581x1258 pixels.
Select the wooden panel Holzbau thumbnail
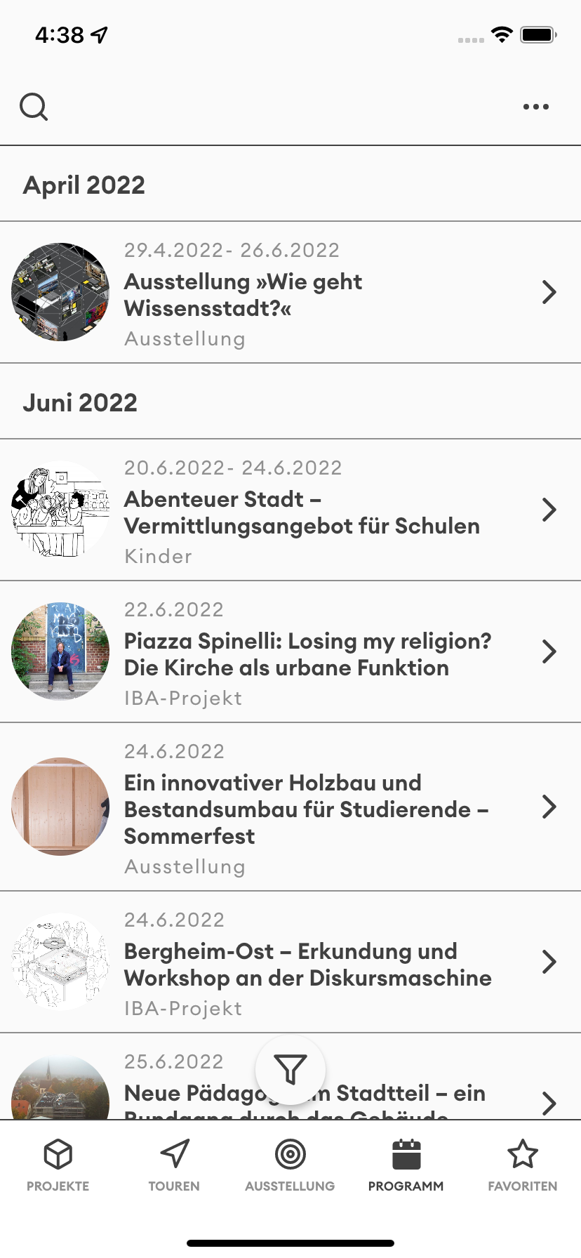[60, 807]
